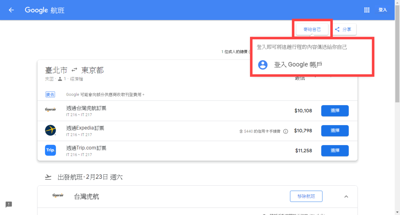Click the departing plane icon
This screenshot has height=215, width=400.
click(48, 177)
